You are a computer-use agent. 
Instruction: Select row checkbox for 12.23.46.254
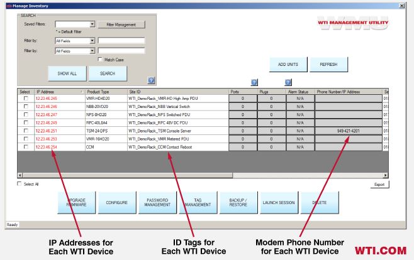pyautogui.click(x=26, y=147)
